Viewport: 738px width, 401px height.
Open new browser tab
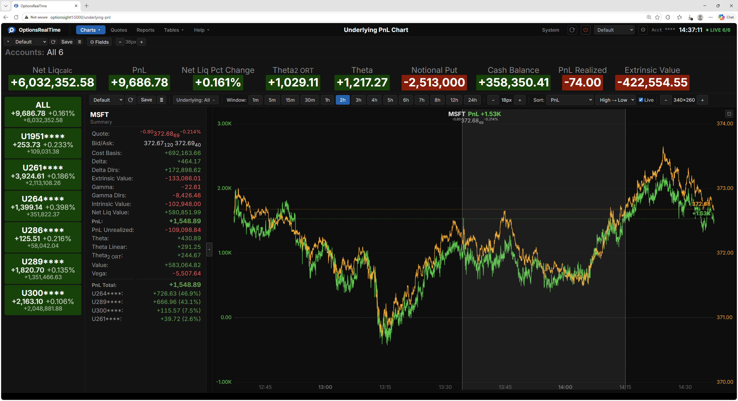(x=86, y=6)
